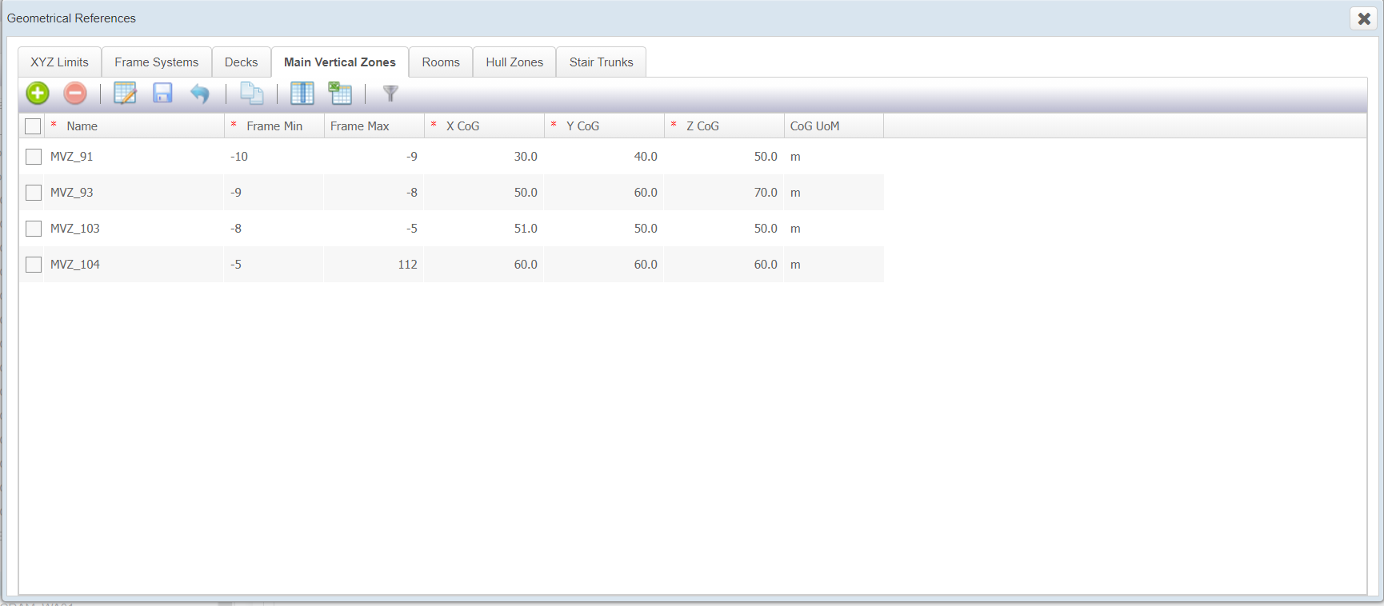The height and width of the screenshot is (606, 1384).
Task: Click the floppy disk save icon
Action: [162, 94]
